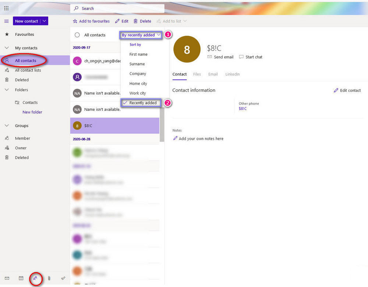
Task: Click the 2020-09-17 date header
Action: coord(81,47)
